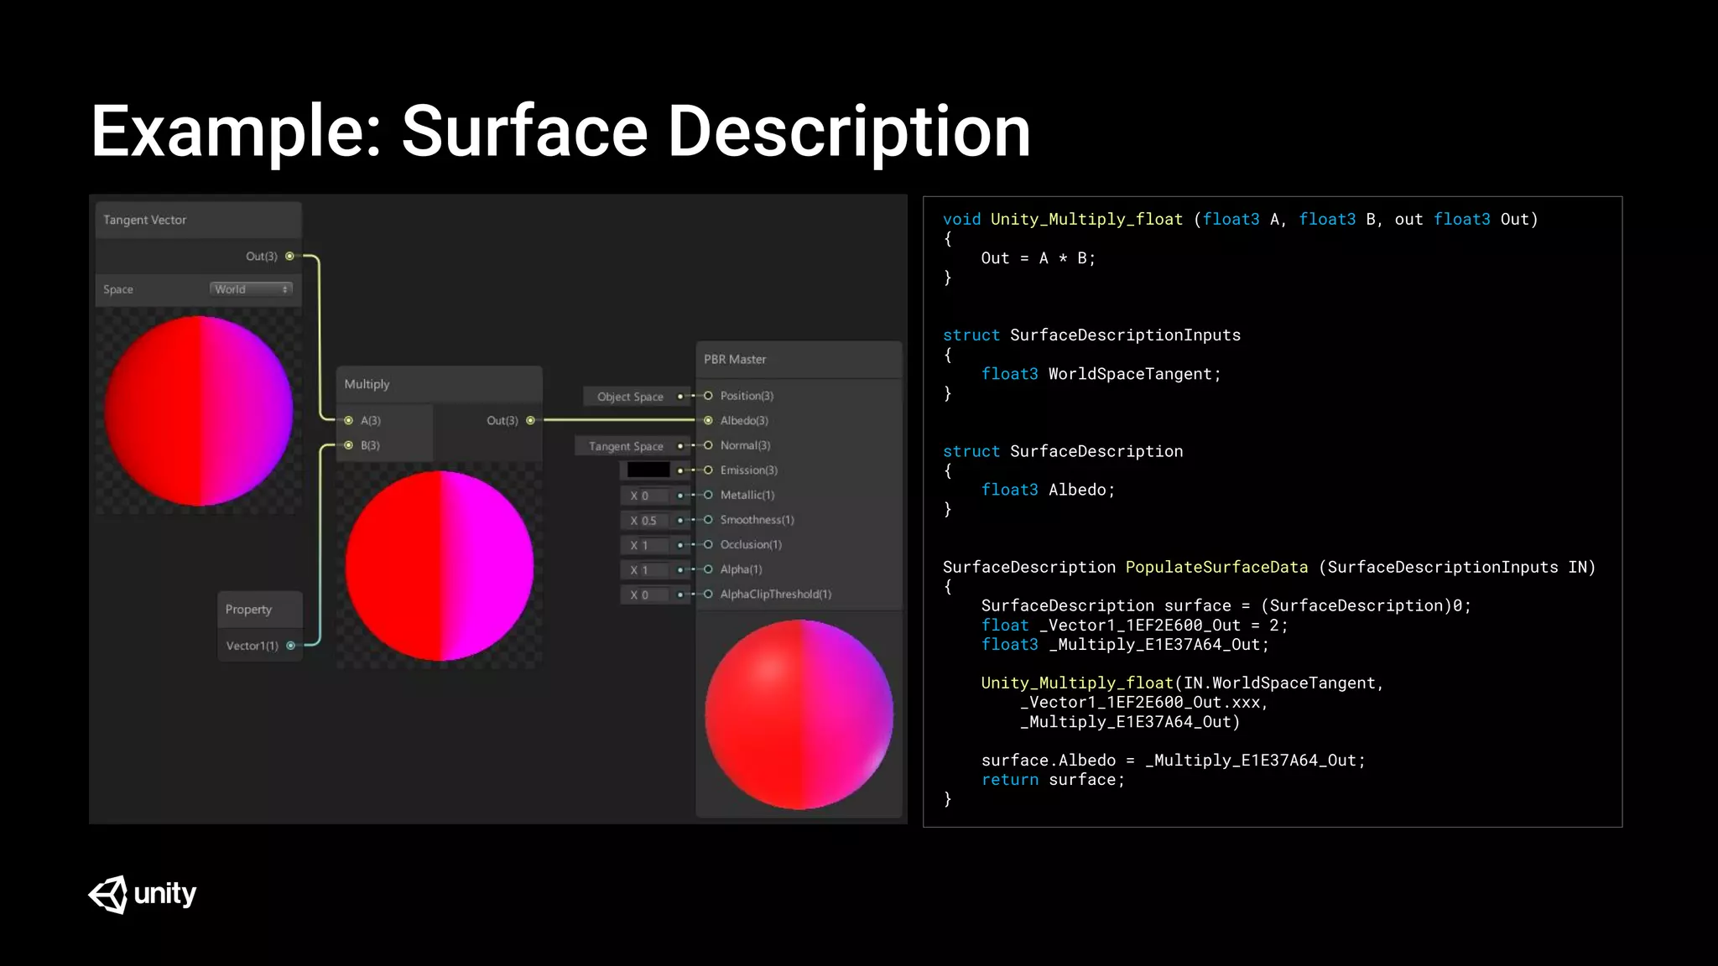Click the '(SurfaceDescription)0;' initialization line
The image size is (1718, 966).
tap(1226, 606)
